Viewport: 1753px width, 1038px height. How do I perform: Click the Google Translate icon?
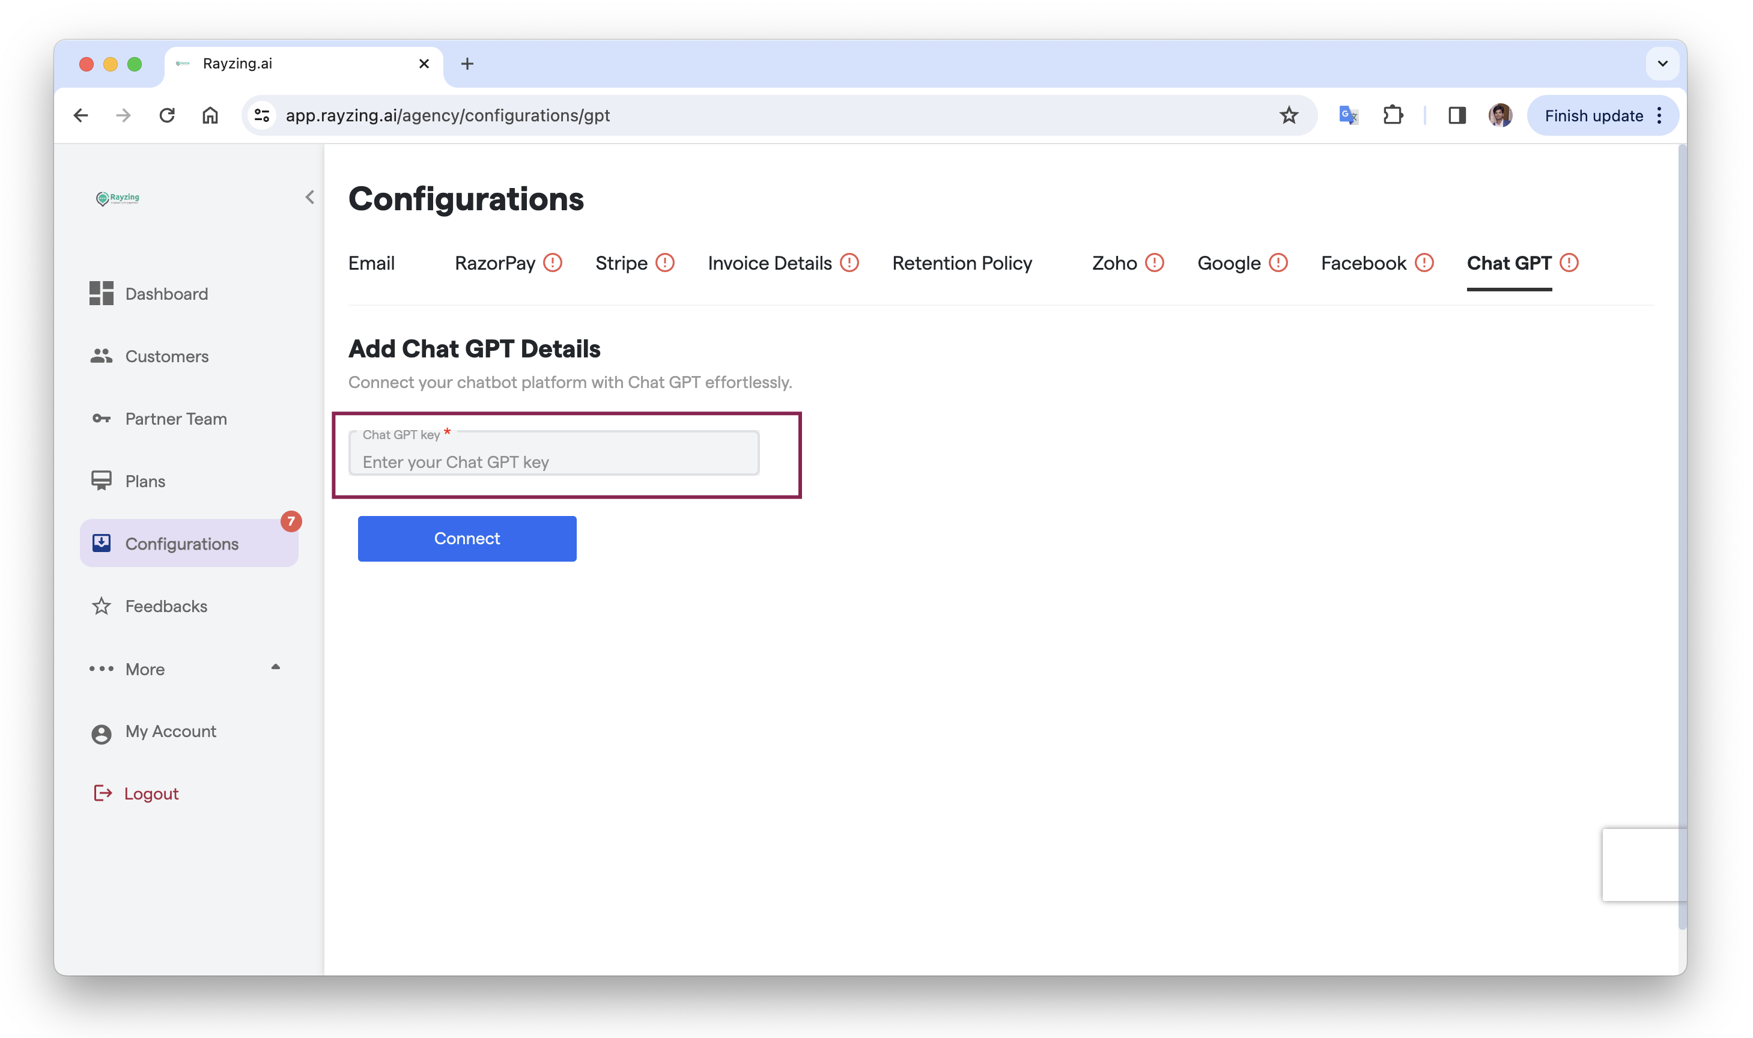pyautogui.click(x=1347, y=115)
